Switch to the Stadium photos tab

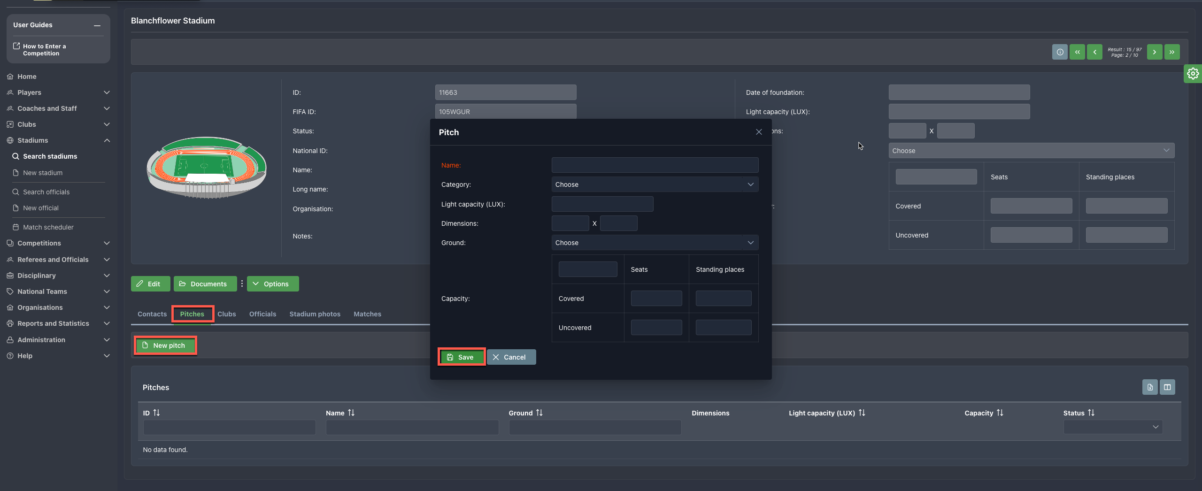click(x=315, y=314)
